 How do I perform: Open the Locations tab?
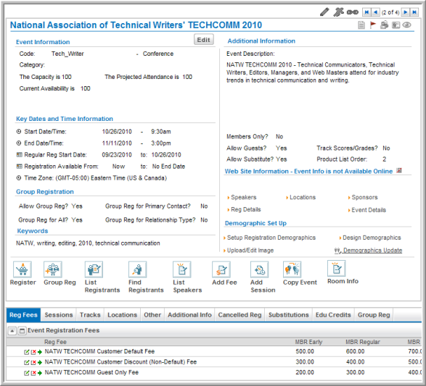(122, 315)
